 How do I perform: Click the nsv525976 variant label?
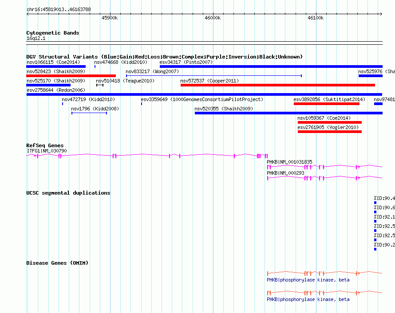[376, 71]
